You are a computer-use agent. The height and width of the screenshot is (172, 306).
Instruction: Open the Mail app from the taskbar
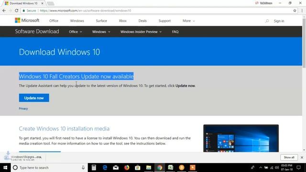point(116,168)
